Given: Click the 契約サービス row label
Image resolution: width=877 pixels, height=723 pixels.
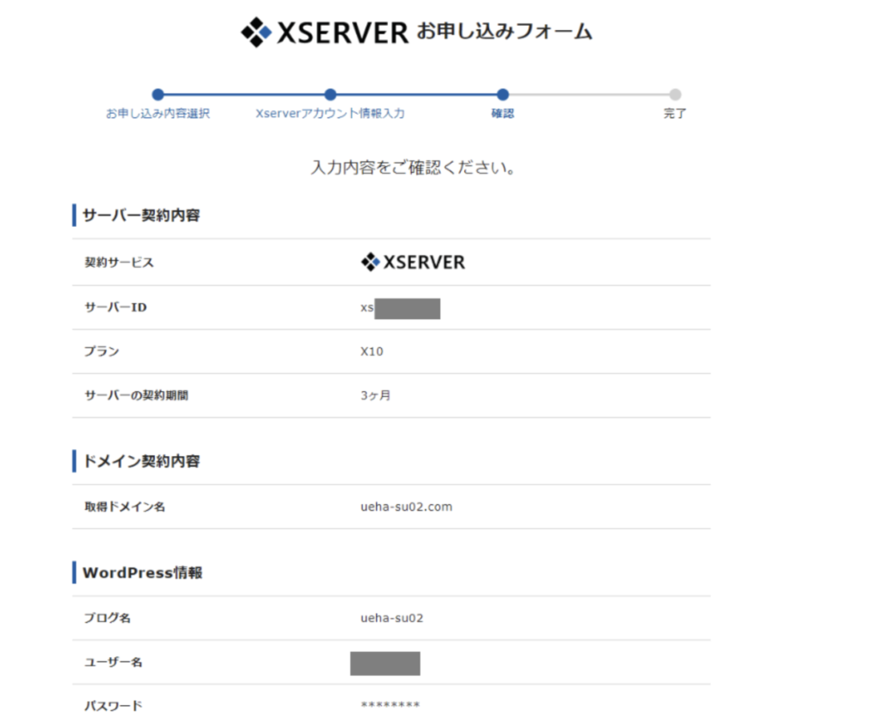Looking at the screenshot, I should point(118,262).
